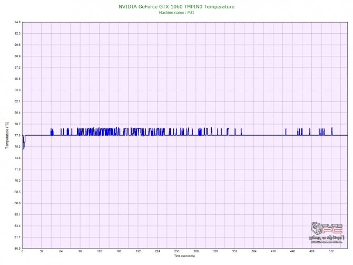
Task: Pick the 85.5 temperature tick label
Action: pos(17,79)
